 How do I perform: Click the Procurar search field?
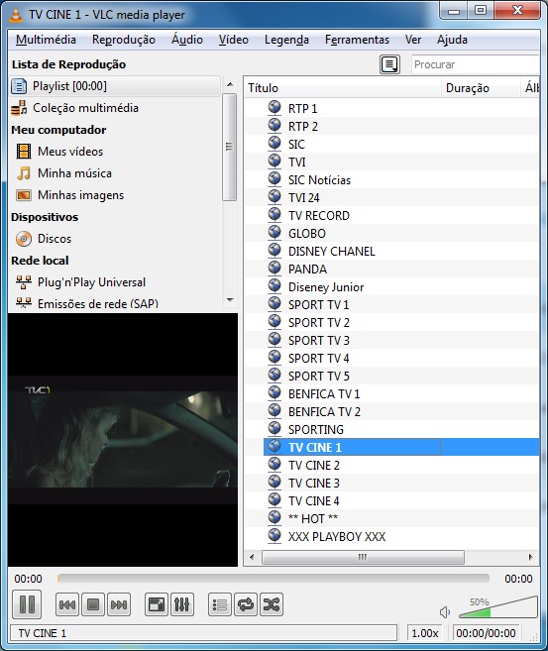(476, 64)
